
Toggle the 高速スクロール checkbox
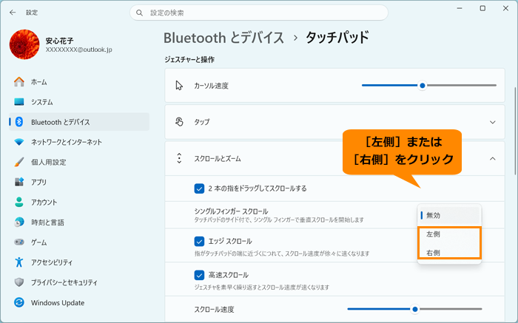coord(199,275)
